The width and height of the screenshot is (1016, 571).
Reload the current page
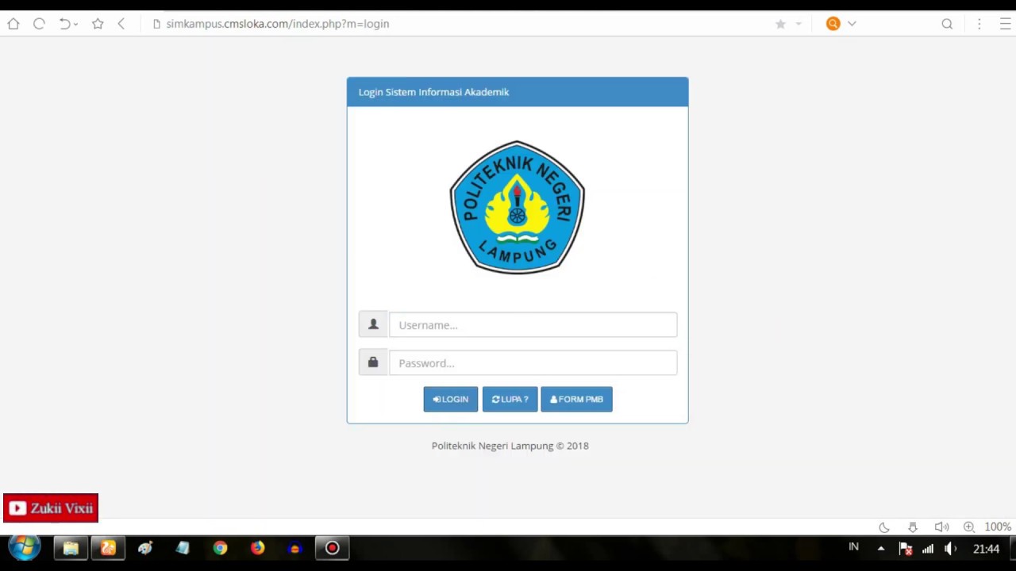tap(39, 24)
